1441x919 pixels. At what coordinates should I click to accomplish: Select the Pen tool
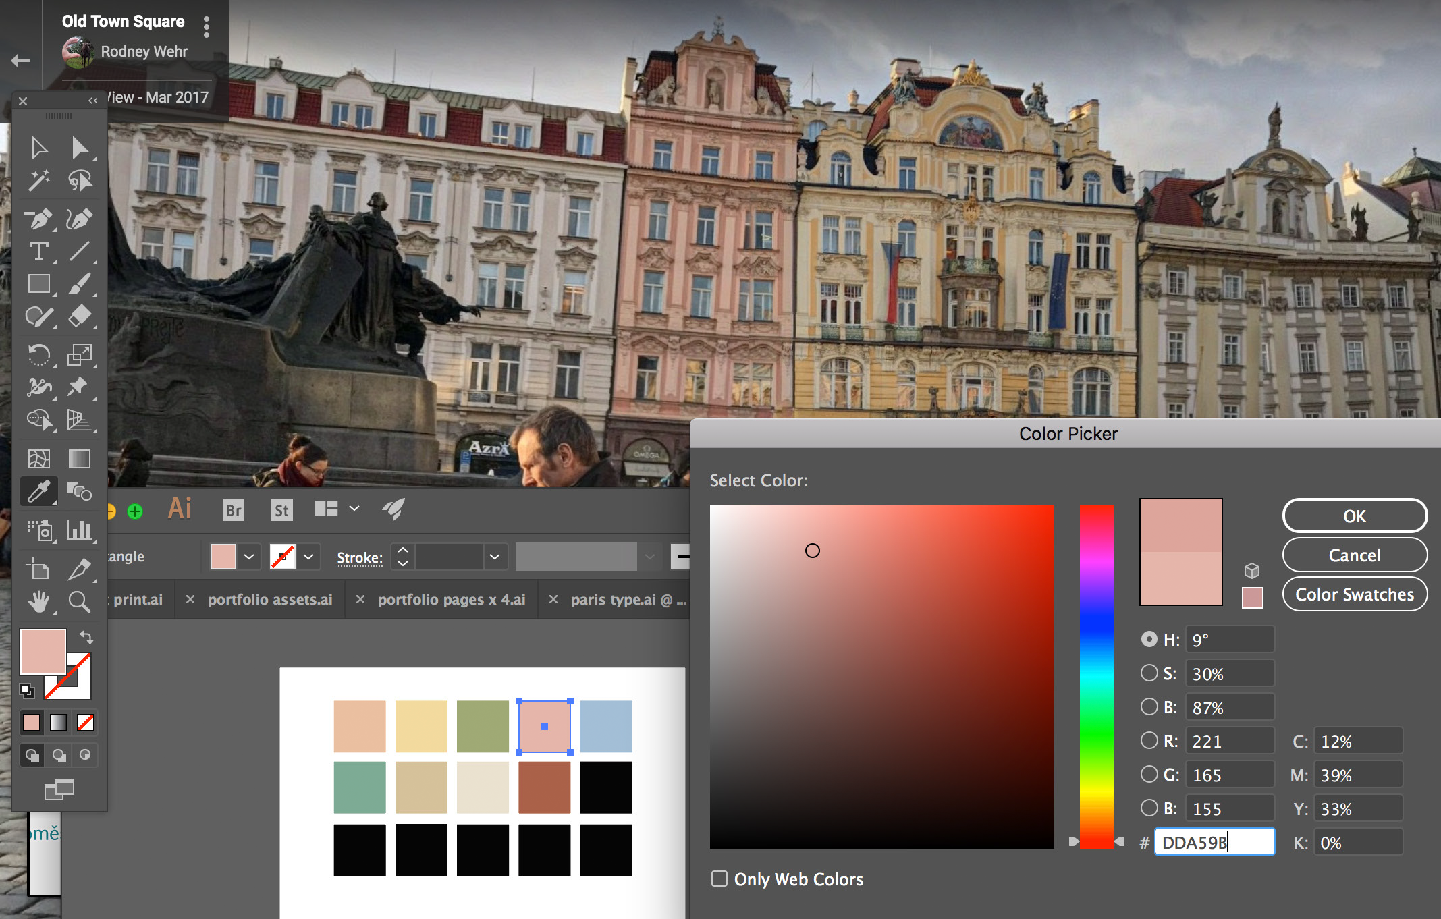click(x=38, y=219)
